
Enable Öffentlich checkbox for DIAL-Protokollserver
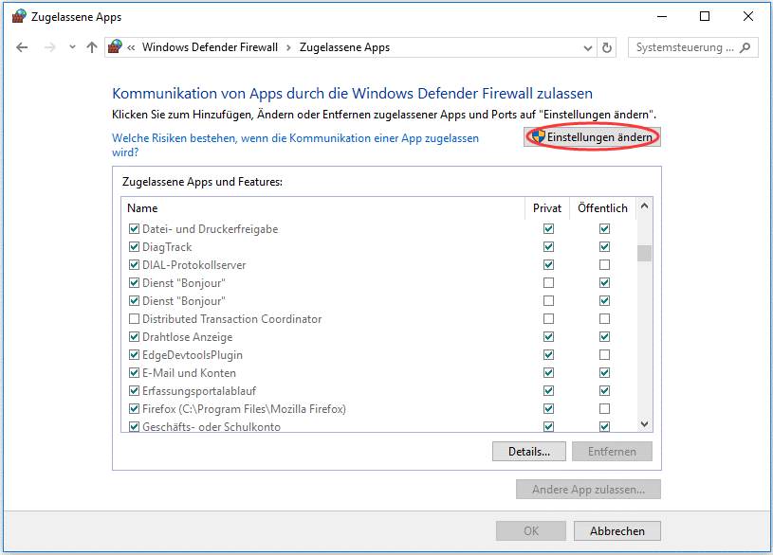[604, 265]
